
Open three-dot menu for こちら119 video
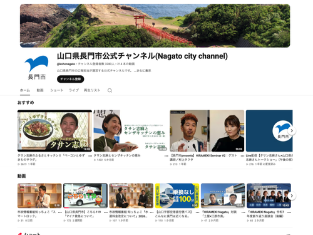click(106, 212)
